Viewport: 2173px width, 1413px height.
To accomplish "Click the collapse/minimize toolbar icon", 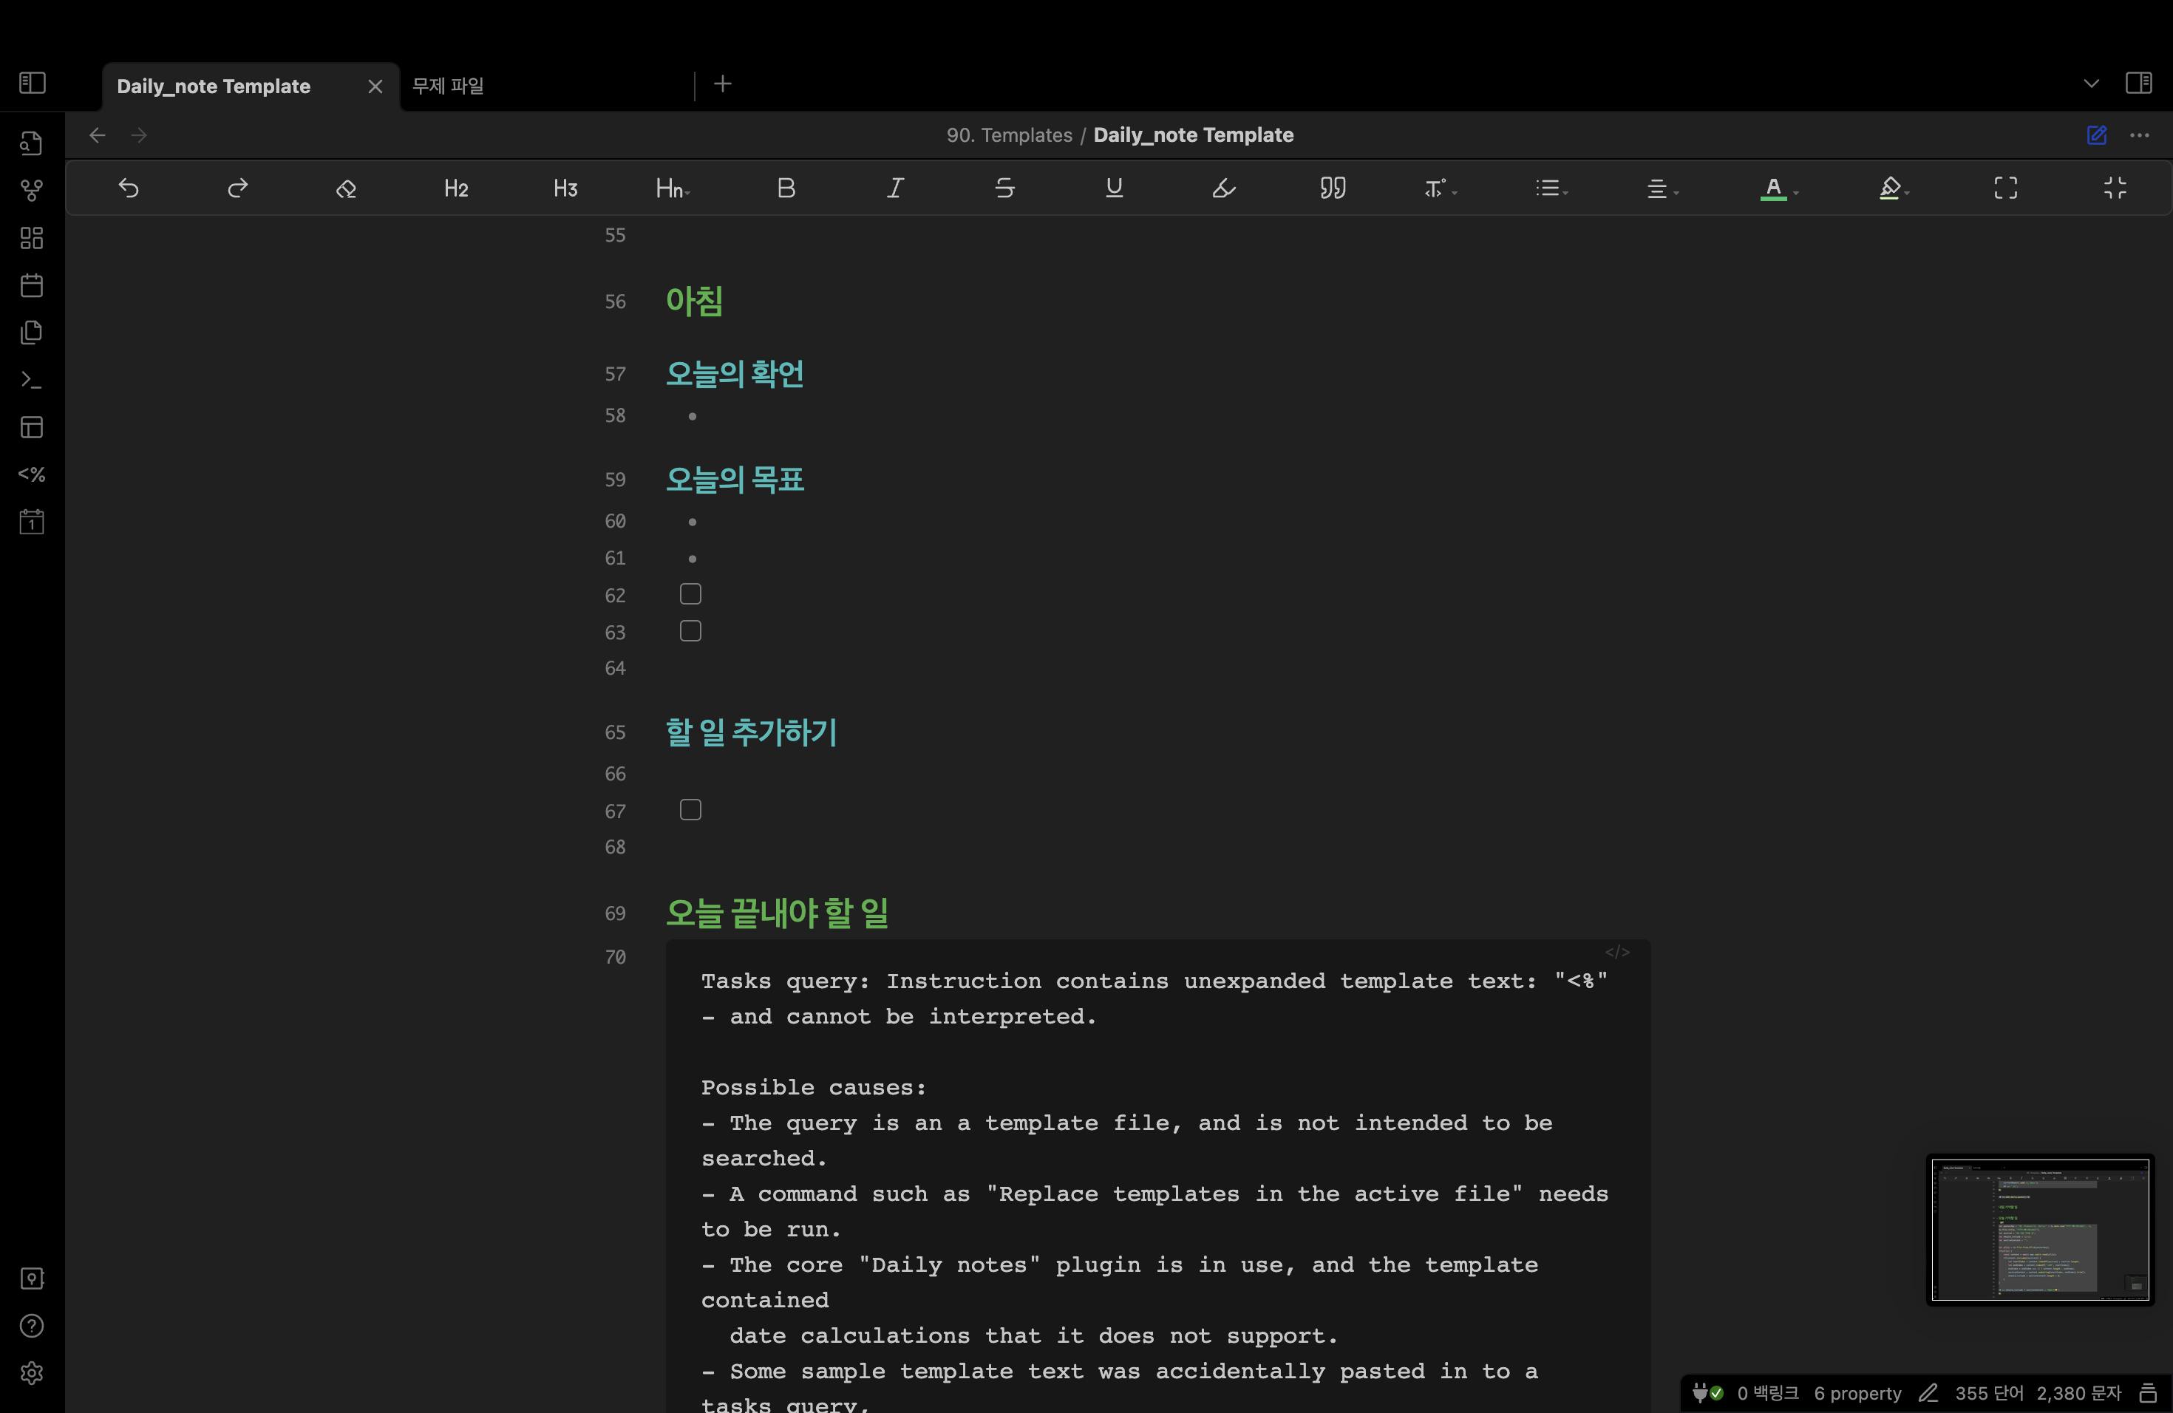I will click(x=2115, y=188).
